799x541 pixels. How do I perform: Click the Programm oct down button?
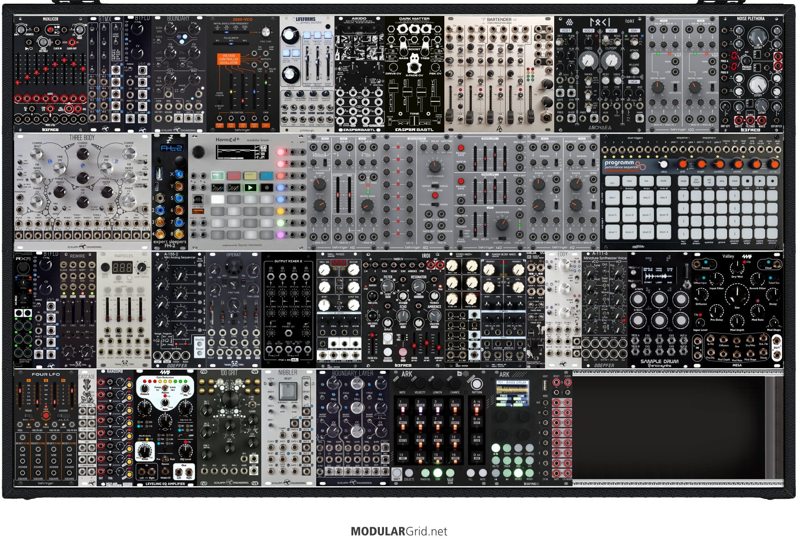tap(696, 181)
